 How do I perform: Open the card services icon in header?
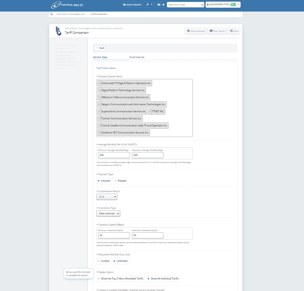pyautogui.click(x=159, y=4)
